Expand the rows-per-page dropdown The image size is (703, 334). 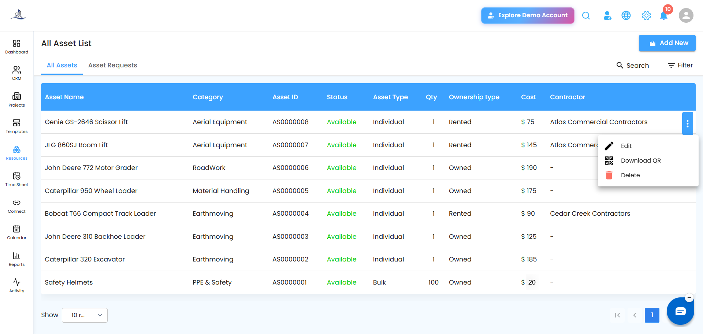coord(85,315)
